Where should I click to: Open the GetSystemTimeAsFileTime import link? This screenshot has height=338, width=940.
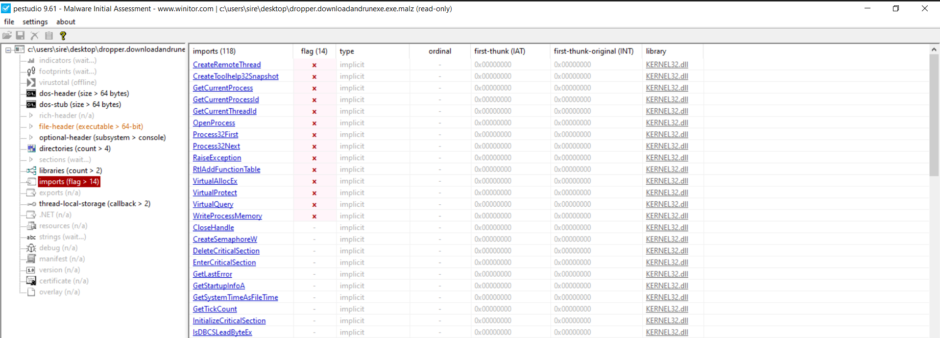pyautogui.click(x=236, y=297)
